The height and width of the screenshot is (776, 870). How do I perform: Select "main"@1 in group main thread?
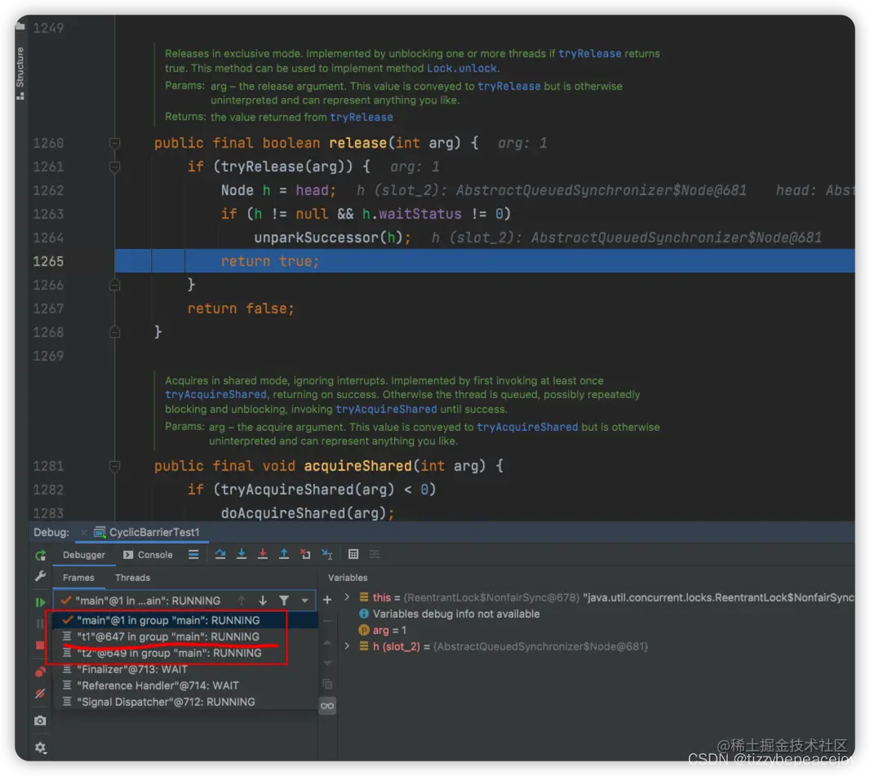(185, 620)
